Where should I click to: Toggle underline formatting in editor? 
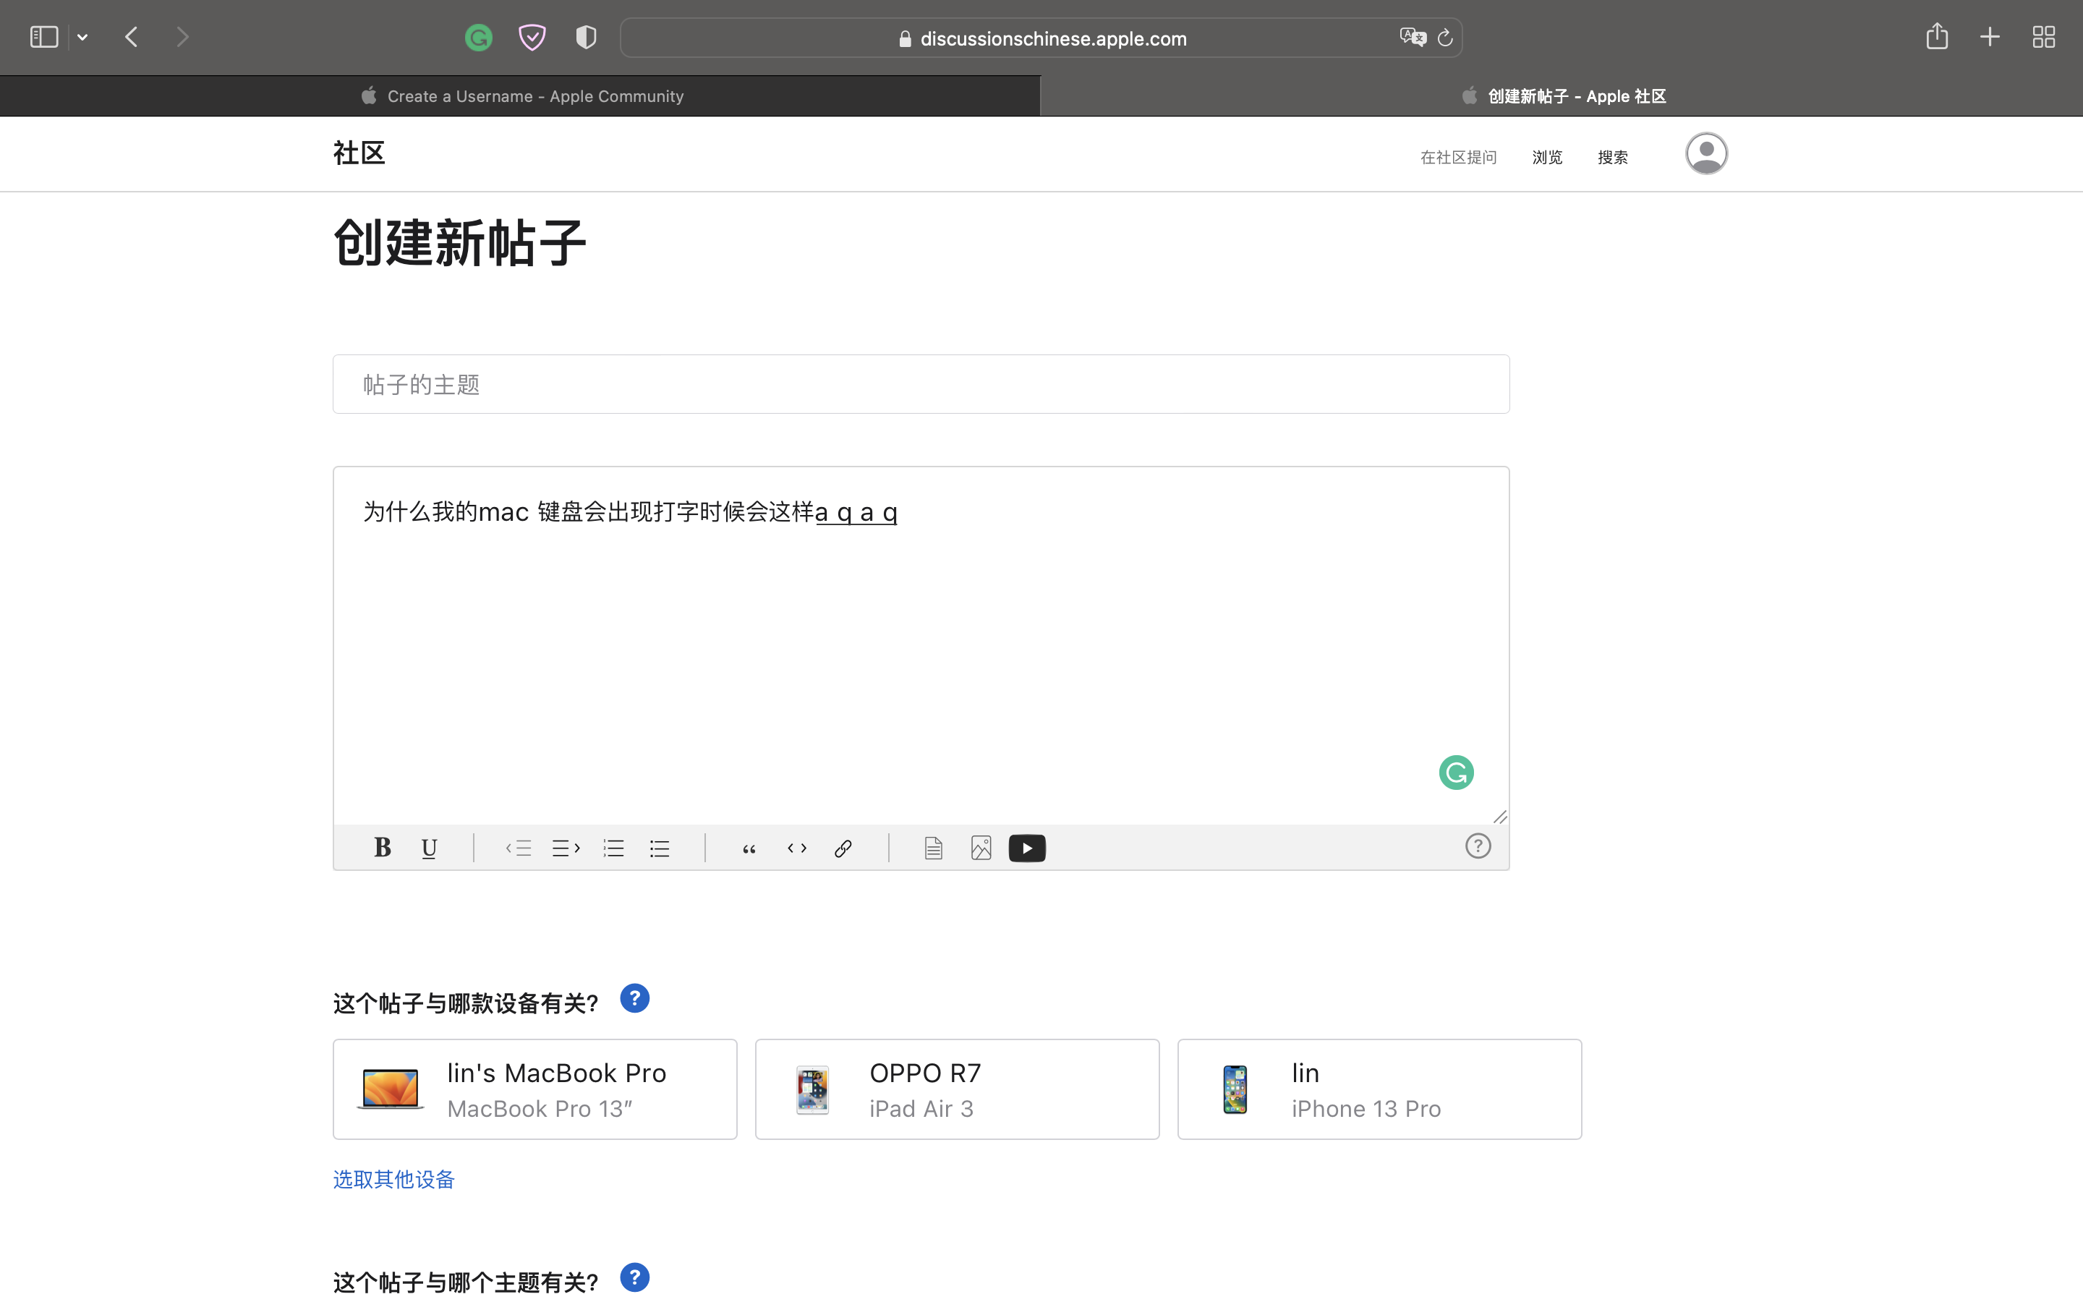429,848
